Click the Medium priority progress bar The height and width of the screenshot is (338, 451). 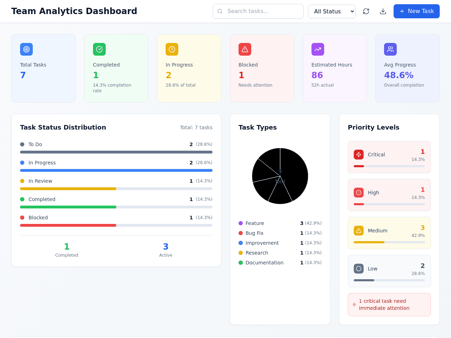pyautogui.click(x=389, y=242)
